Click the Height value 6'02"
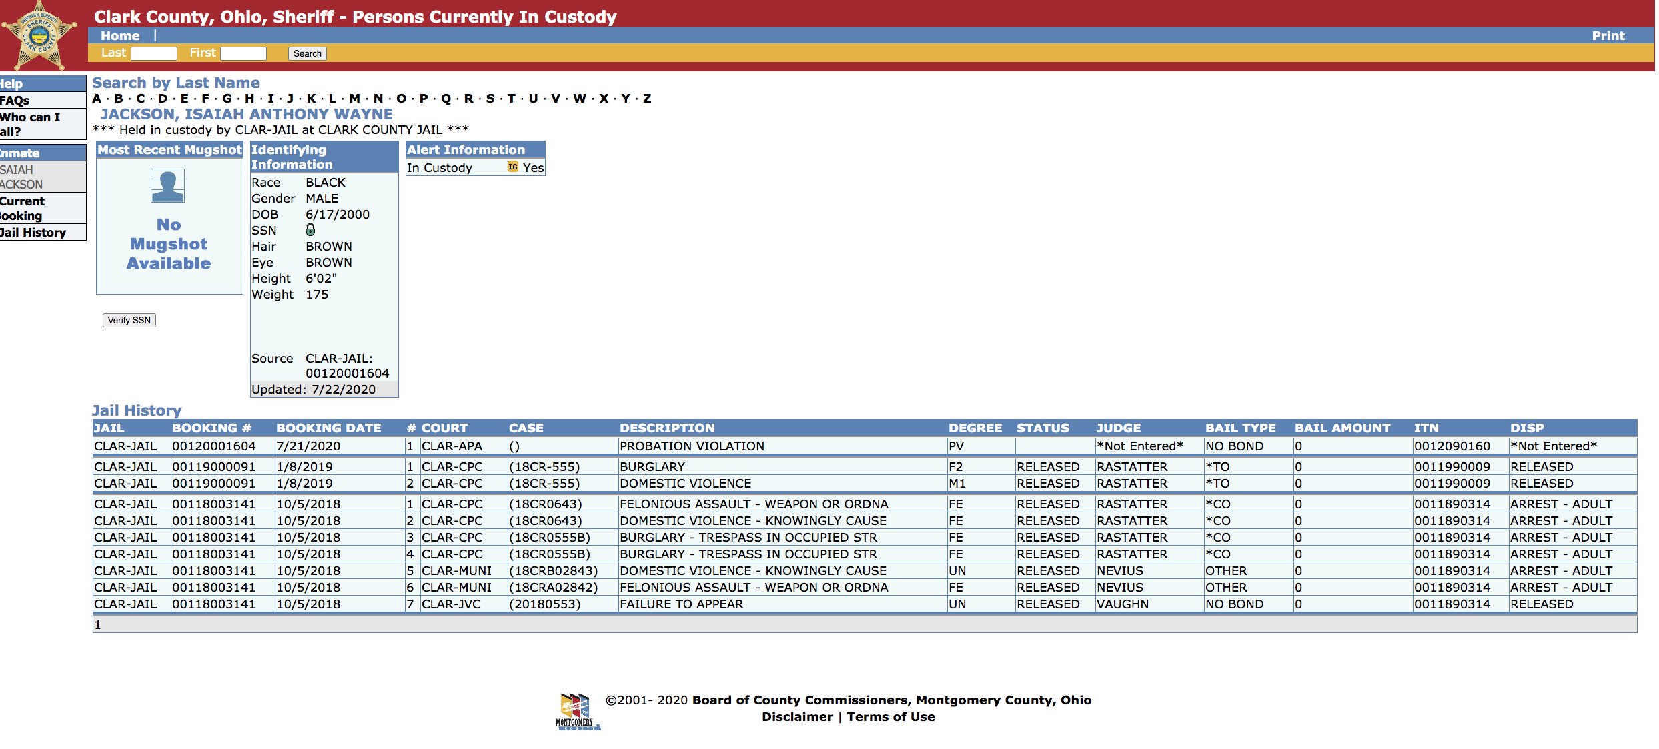Viewport: 1659px width, 749px height. point(321,279)
